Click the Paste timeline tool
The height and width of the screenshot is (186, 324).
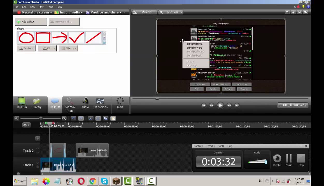[x=113, y=118]
